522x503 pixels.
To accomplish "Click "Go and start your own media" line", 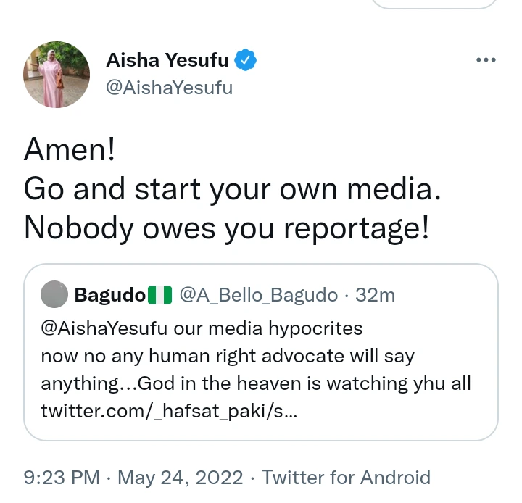I will [x=233, y=189].
